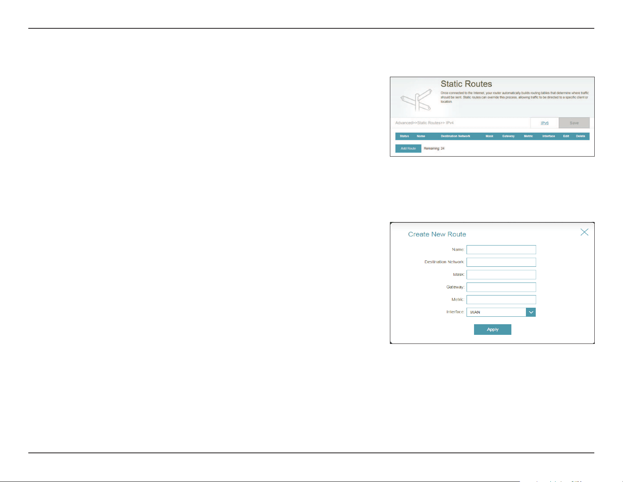Click the Gateway column header
Viewport: 623px width, 482px height.
(508, 136)
